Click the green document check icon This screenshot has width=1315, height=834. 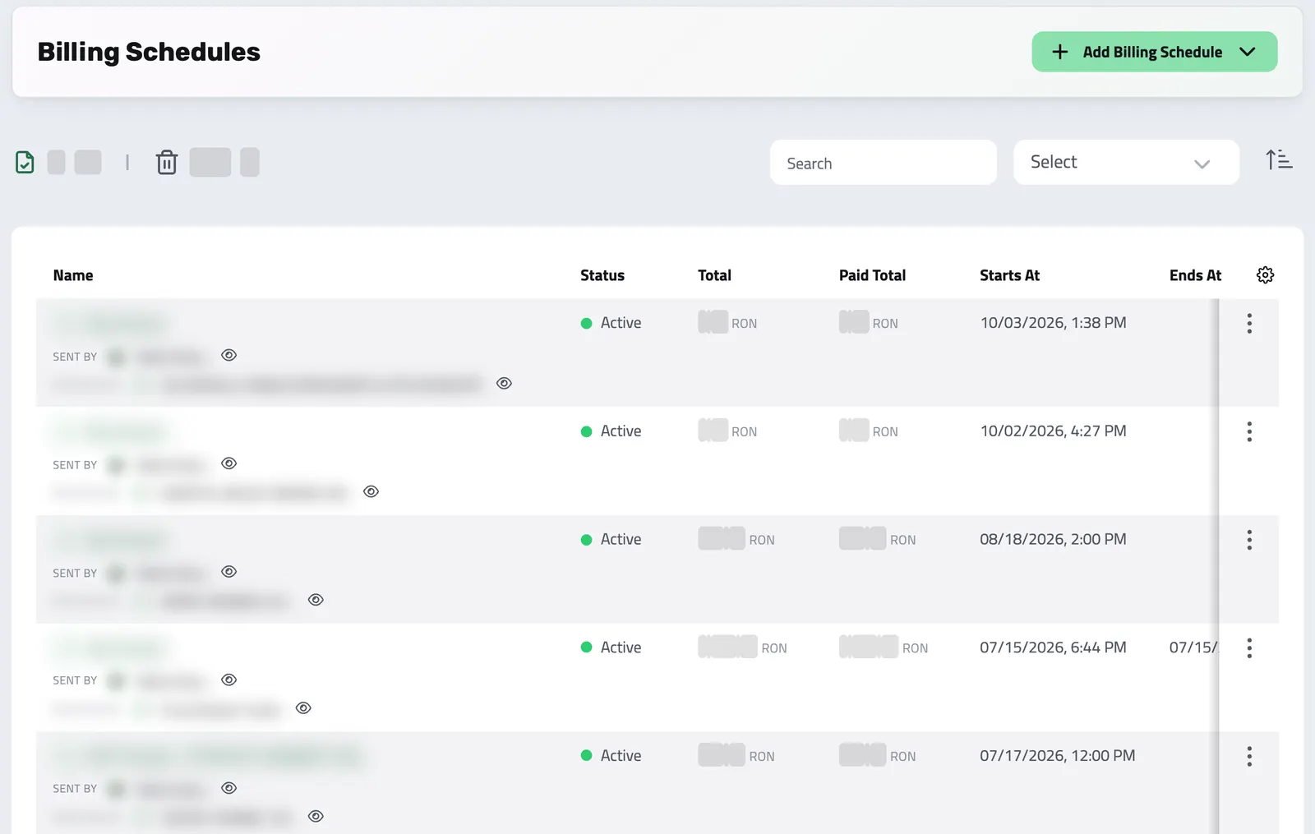(x=25, y=162)
